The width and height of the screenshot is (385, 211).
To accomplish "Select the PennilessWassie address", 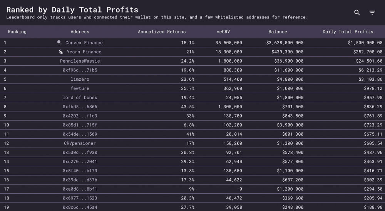I will [80, 61].
